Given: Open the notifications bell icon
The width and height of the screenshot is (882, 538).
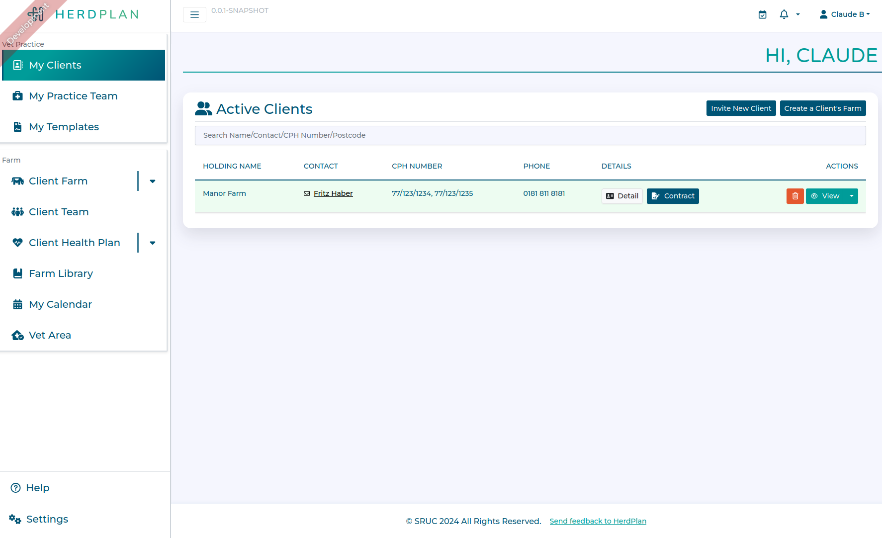Looking at the screenshot, I should pyautogui.click(x=784, y=14).
